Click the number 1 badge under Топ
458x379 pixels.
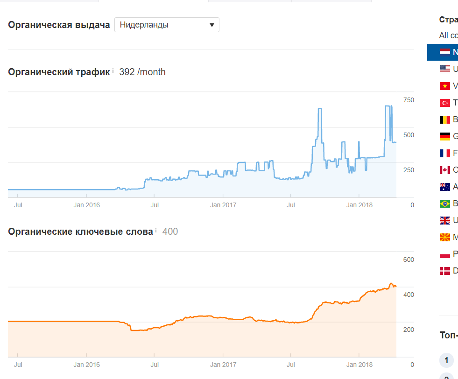pos(446,360)
